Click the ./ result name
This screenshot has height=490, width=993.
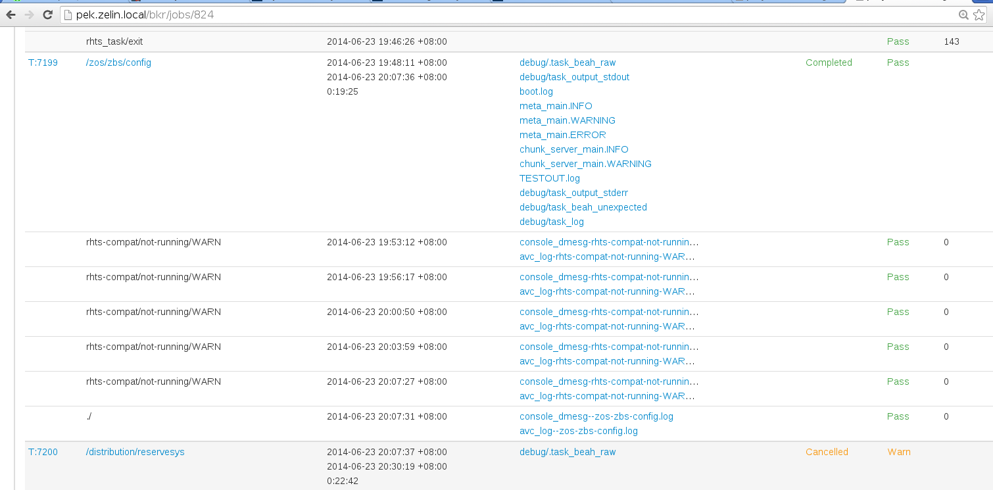(89, 416)
